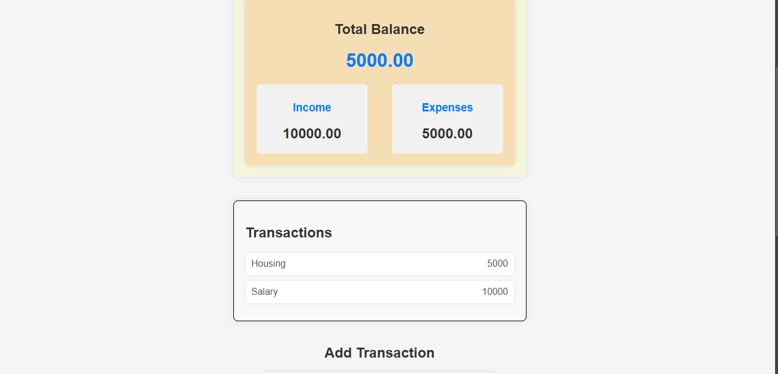Click the Transactions panel heading
This screenshot has height=374, width=778.
pyautogui.click(x=288, y=232)
